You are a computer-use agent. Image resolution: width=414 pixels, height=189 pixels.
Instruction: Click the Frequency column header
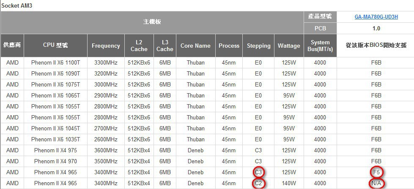[x=106, y=46]
